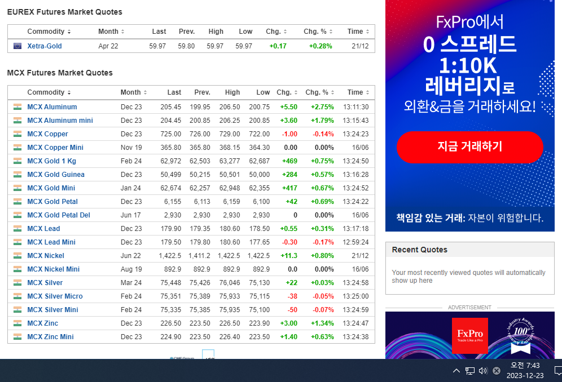This screenshot has width=562, height=382.
Task: Open the MCX Aluminum mini quote
Action: point(60,121)
